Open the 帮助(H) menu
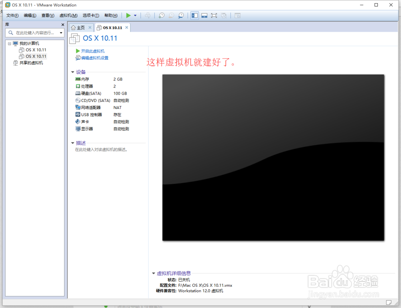 click(x=111, y=15)
